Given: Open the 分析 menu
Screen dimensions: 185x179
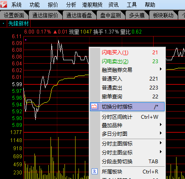Looking at the screenshot, I should tap(71, 5).
